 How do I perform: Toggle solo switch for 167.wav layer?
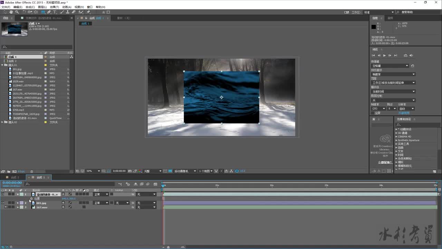tap(9, 207)
